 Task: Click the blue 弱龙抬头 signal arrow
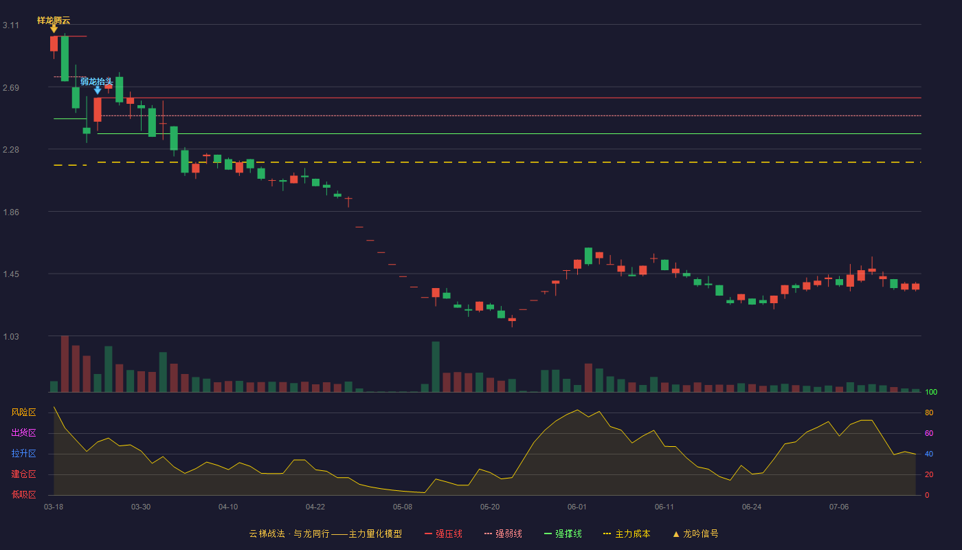[x=98, y=90]
